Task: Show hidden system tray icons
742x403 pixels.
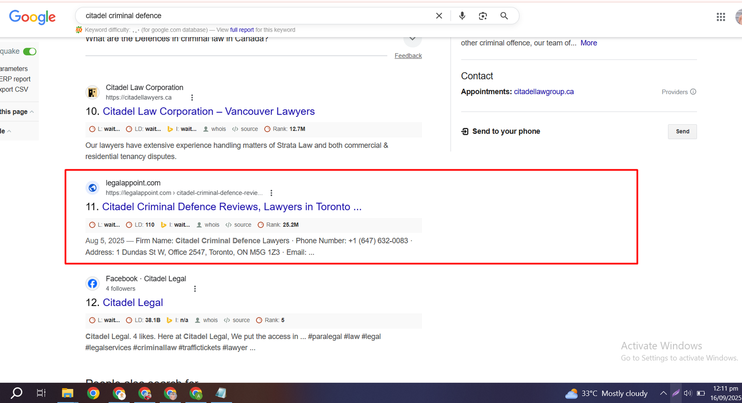Action: coord(663,393)
